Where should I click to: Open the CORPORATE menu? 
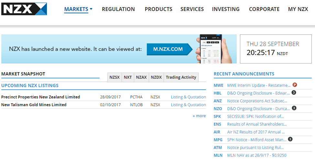point(264,9)
